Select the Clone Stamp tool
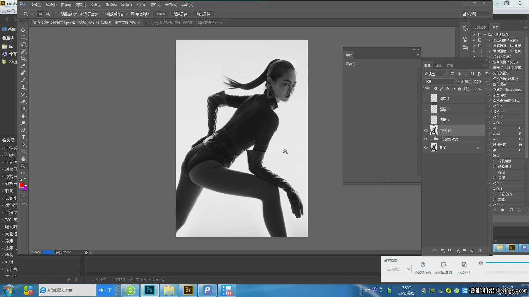Screen dimensions: 529x297 (x=23, y=87)
